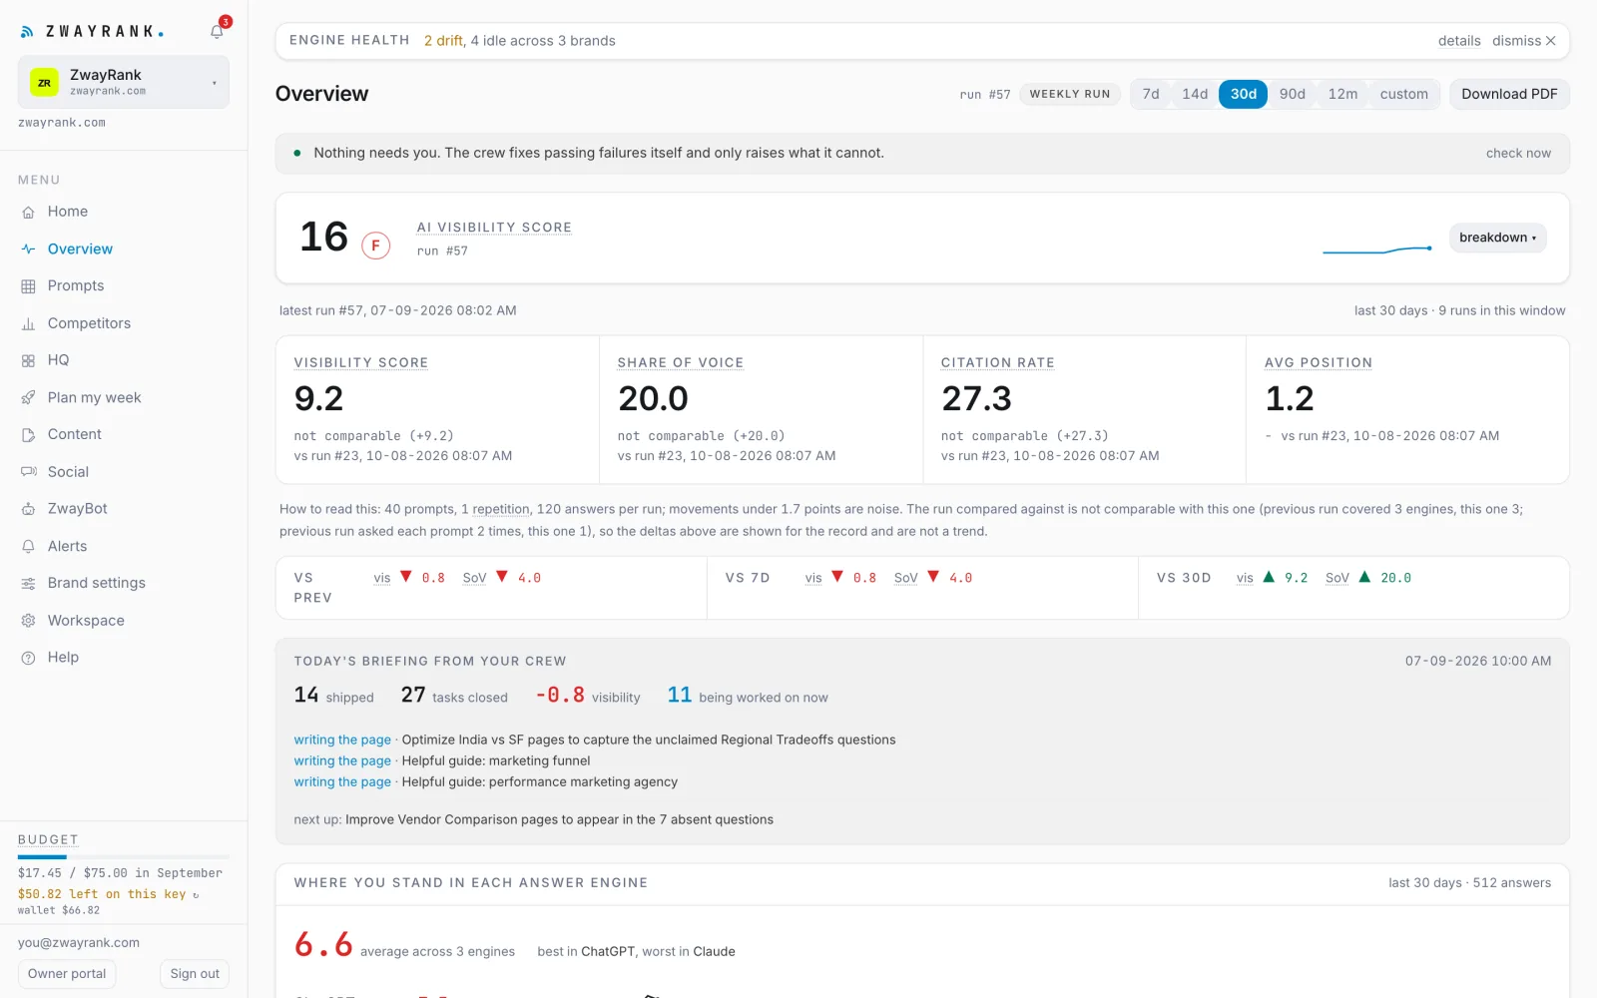
Task: Click check now link
Action: [1518, 154]
